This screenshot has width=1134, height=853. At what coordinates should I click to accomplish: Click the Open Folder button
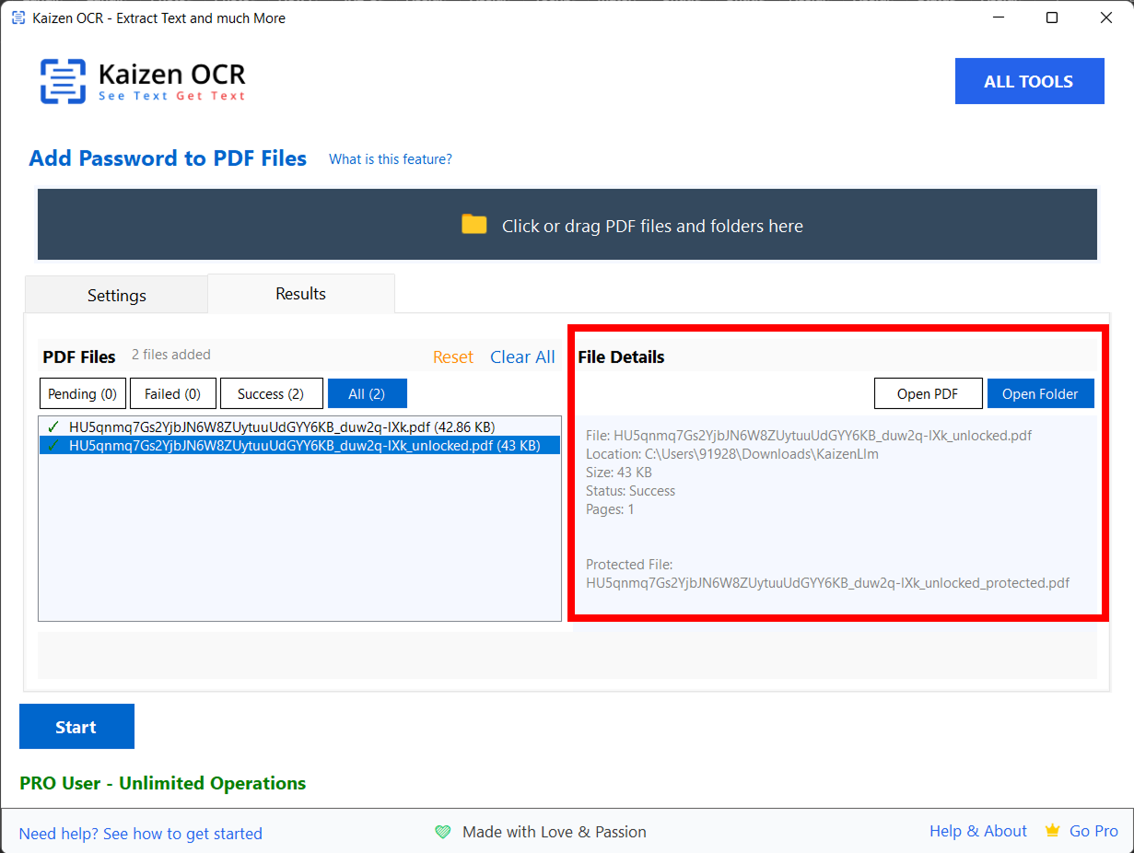1039,393
